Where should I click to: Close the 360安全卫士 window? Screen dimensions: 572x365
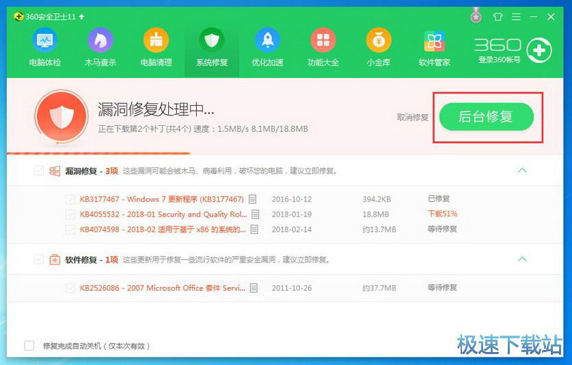[551, 17]
